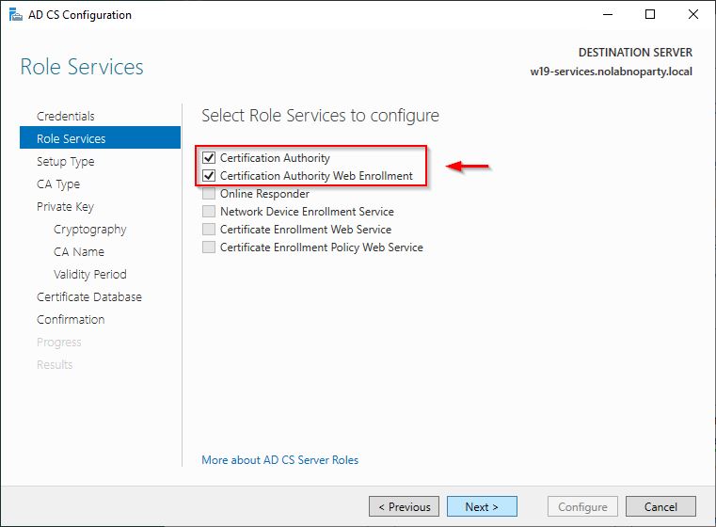The width and height of the screenshot is (716, 527).
Task: Close the AD CS Configuration window
Action: click(x=693, y=15)
